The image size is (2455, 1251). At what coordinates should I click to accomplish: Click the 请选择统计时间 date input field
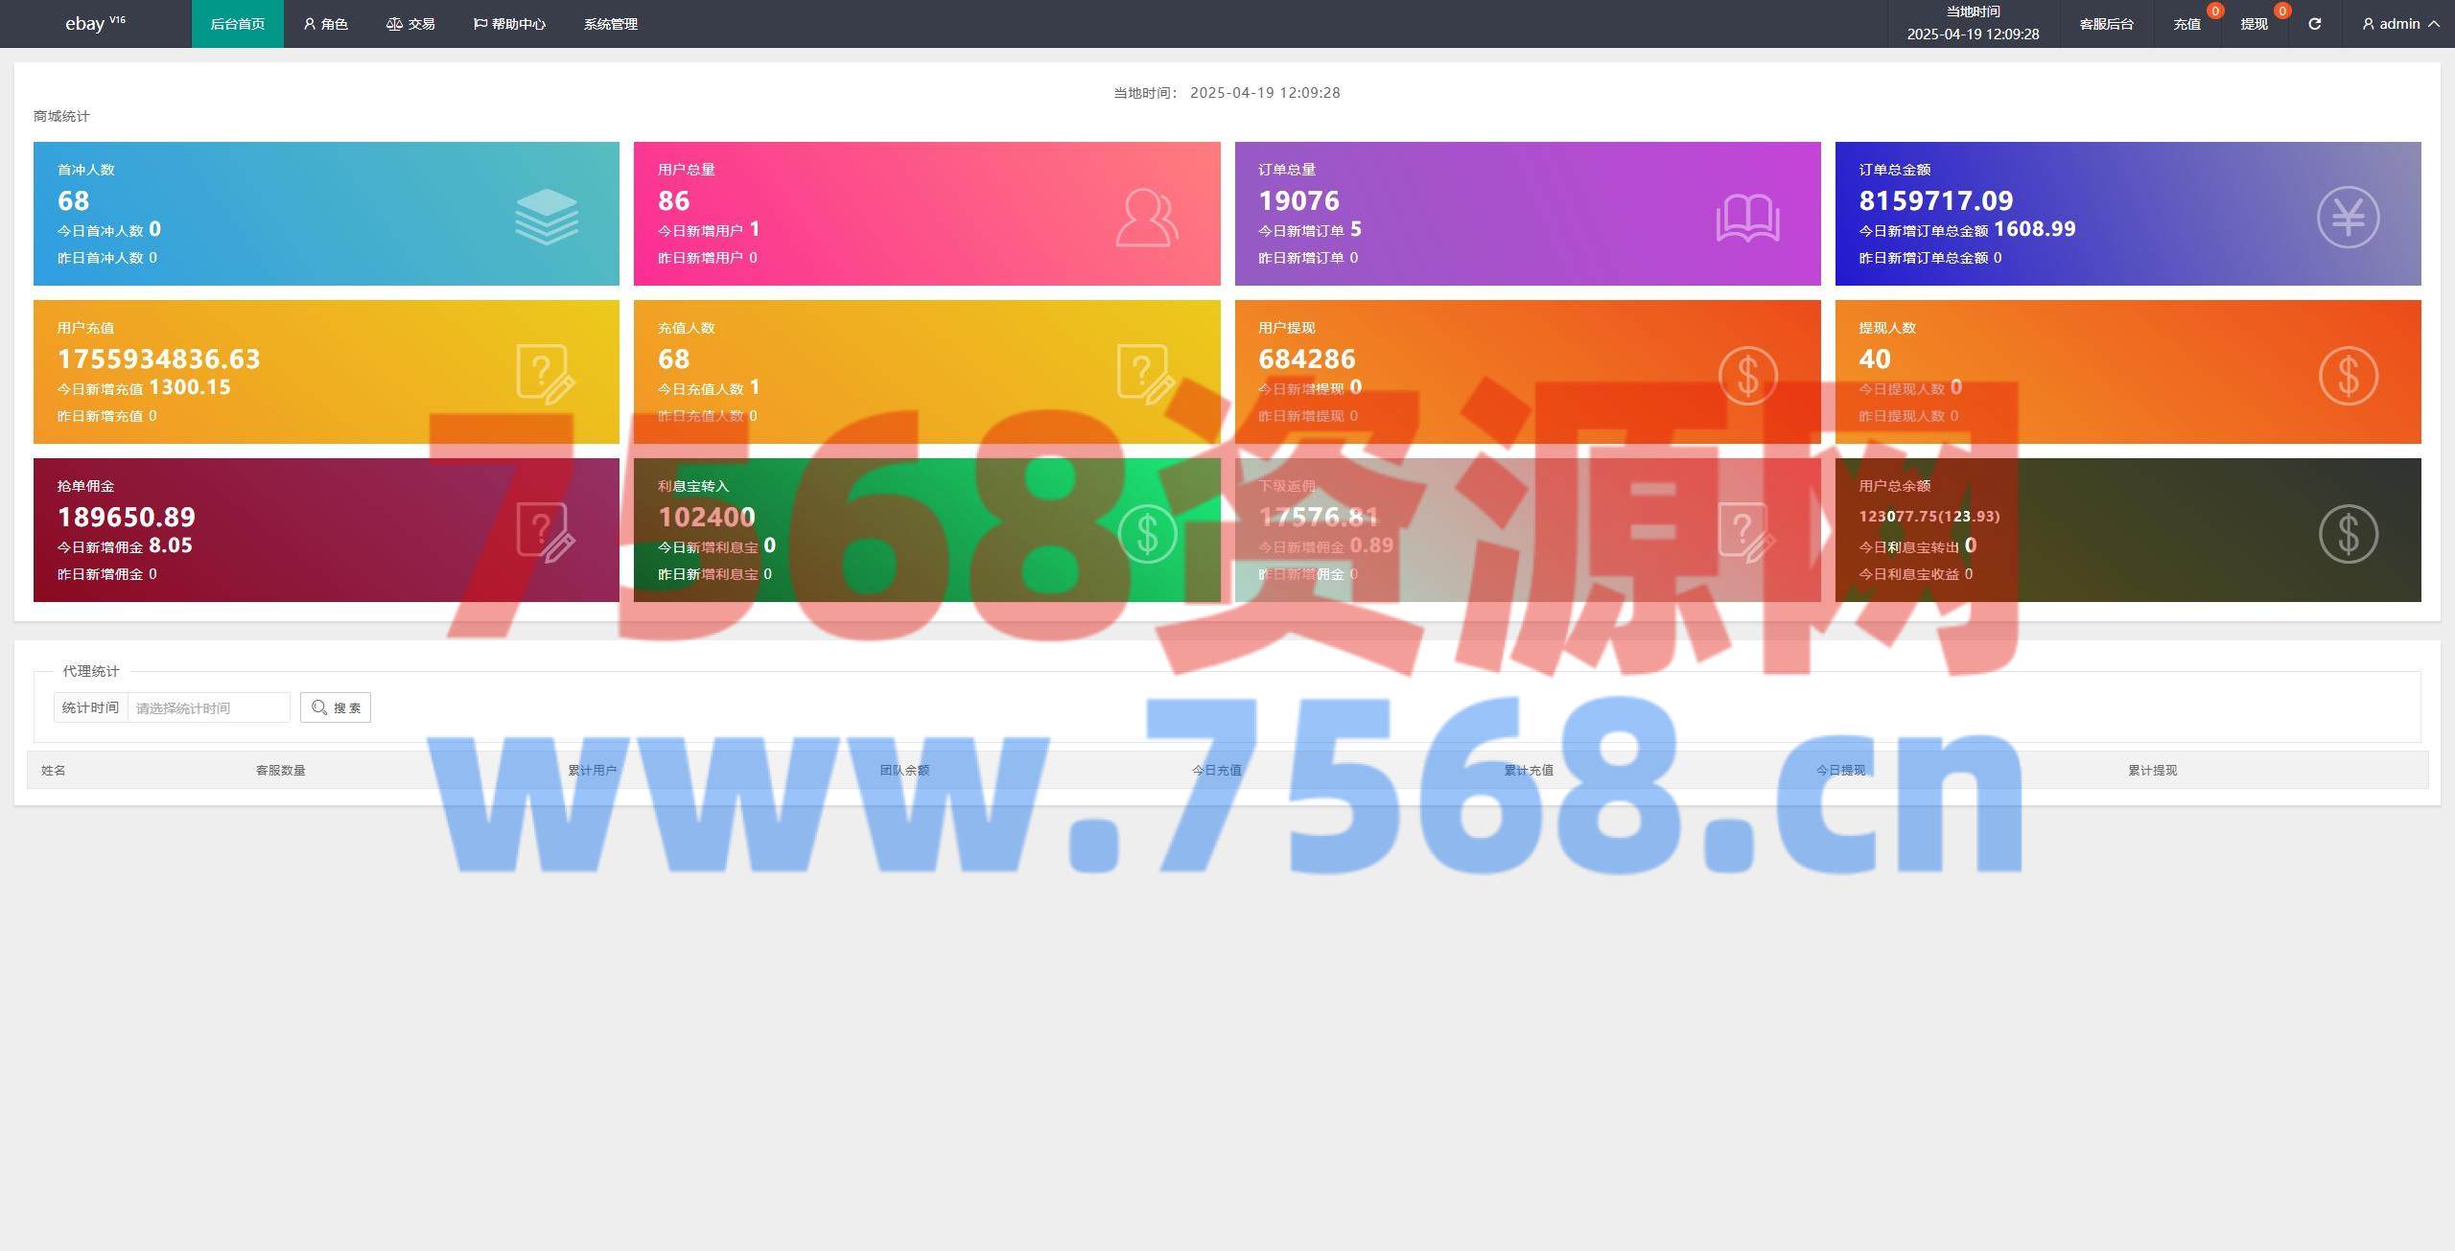[208, 707]
